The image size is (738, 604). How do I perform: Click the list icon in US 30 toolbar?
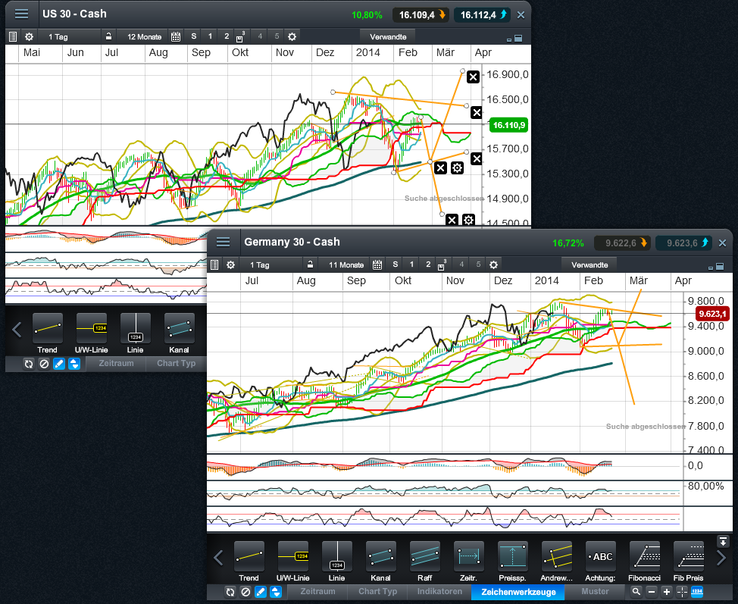pos(13,36)
